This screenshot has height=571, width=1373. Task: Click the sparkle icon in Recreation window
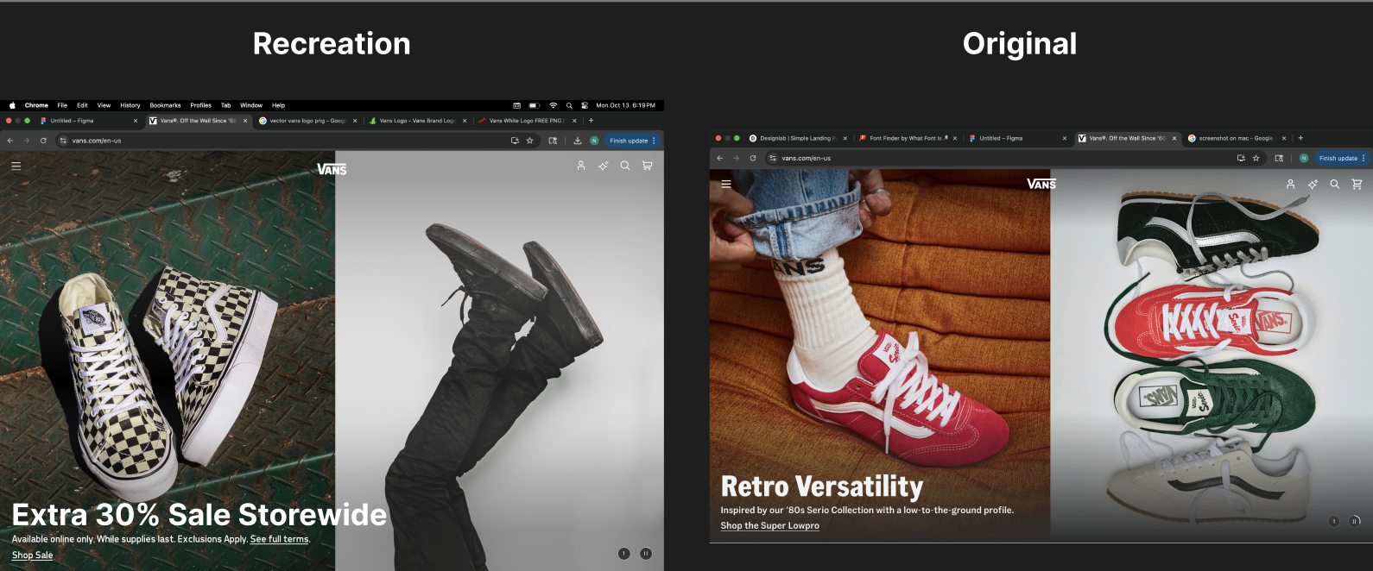[x=603, y=166]
